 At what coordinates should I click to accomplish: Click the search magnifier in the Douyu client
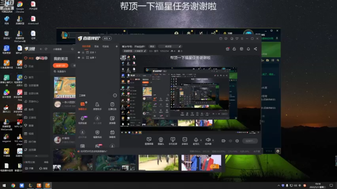click(x=72, y=49)
